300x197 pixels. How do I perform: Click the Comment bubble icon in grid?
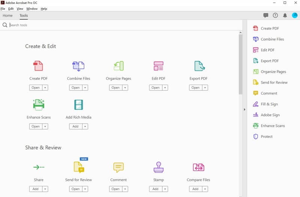[118, 167]
